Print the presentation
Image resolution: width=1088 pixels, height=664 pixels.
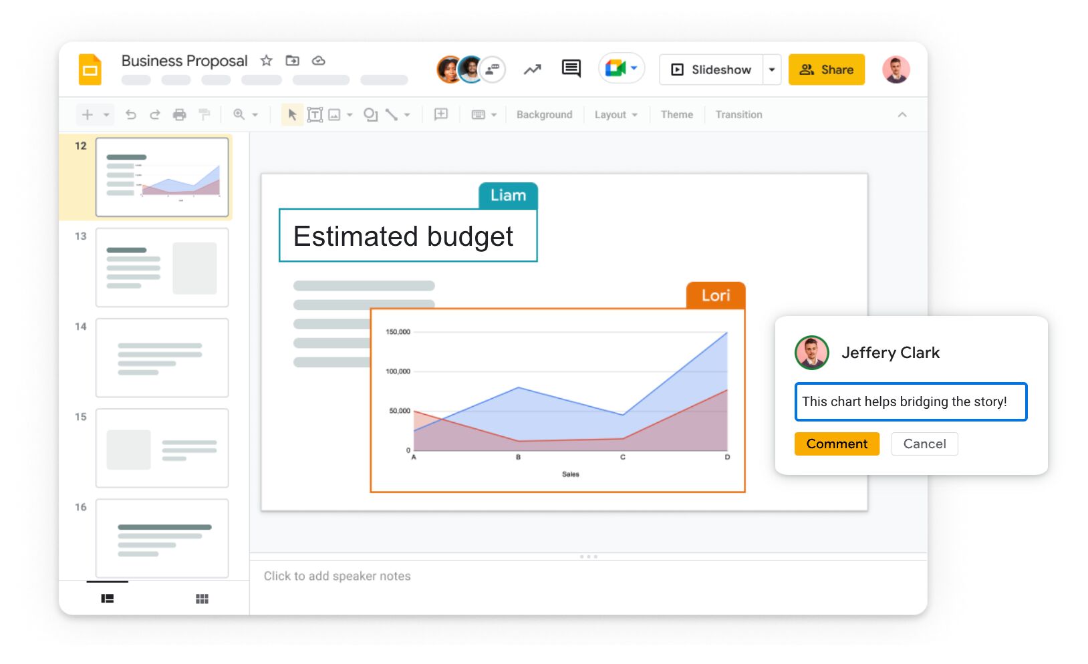(180, 114)
